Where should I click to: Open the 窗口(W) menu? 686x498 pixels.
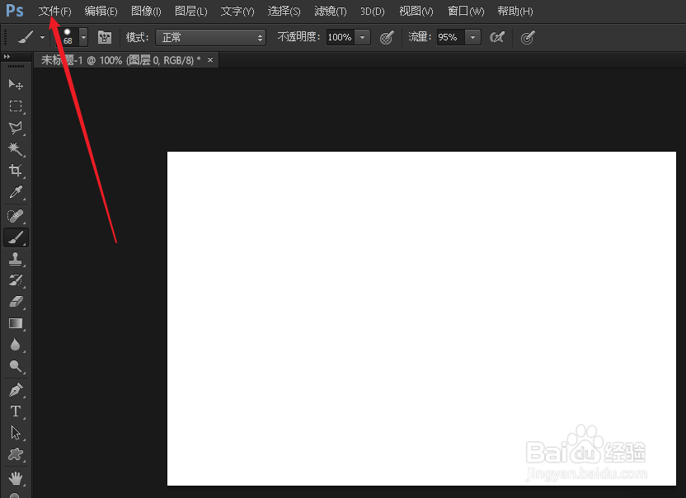point(466,11)
